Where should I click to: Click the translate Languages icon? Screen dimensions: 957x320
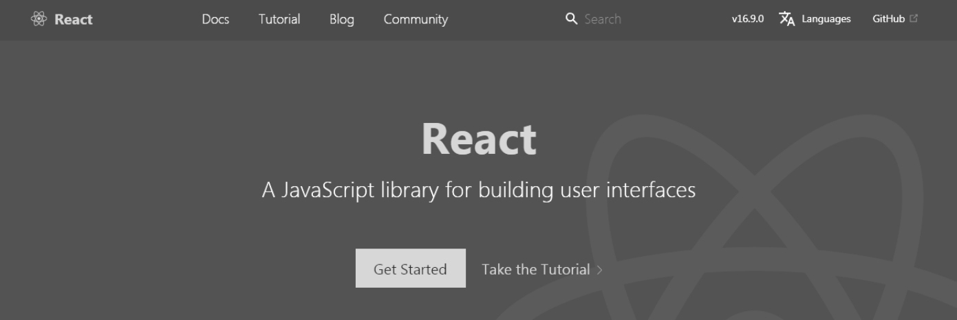787,19
